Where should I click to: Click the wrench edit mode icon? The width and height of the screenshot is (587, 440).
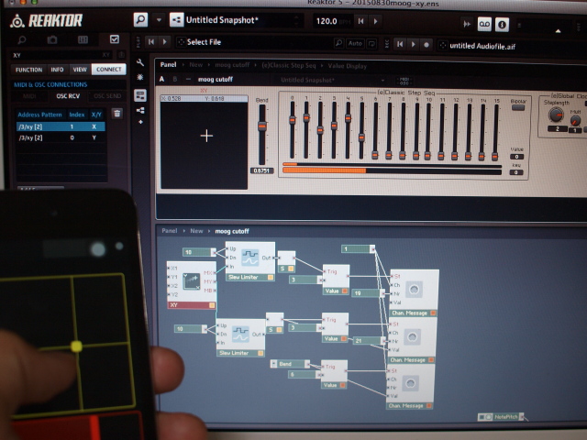click(140, 62)
